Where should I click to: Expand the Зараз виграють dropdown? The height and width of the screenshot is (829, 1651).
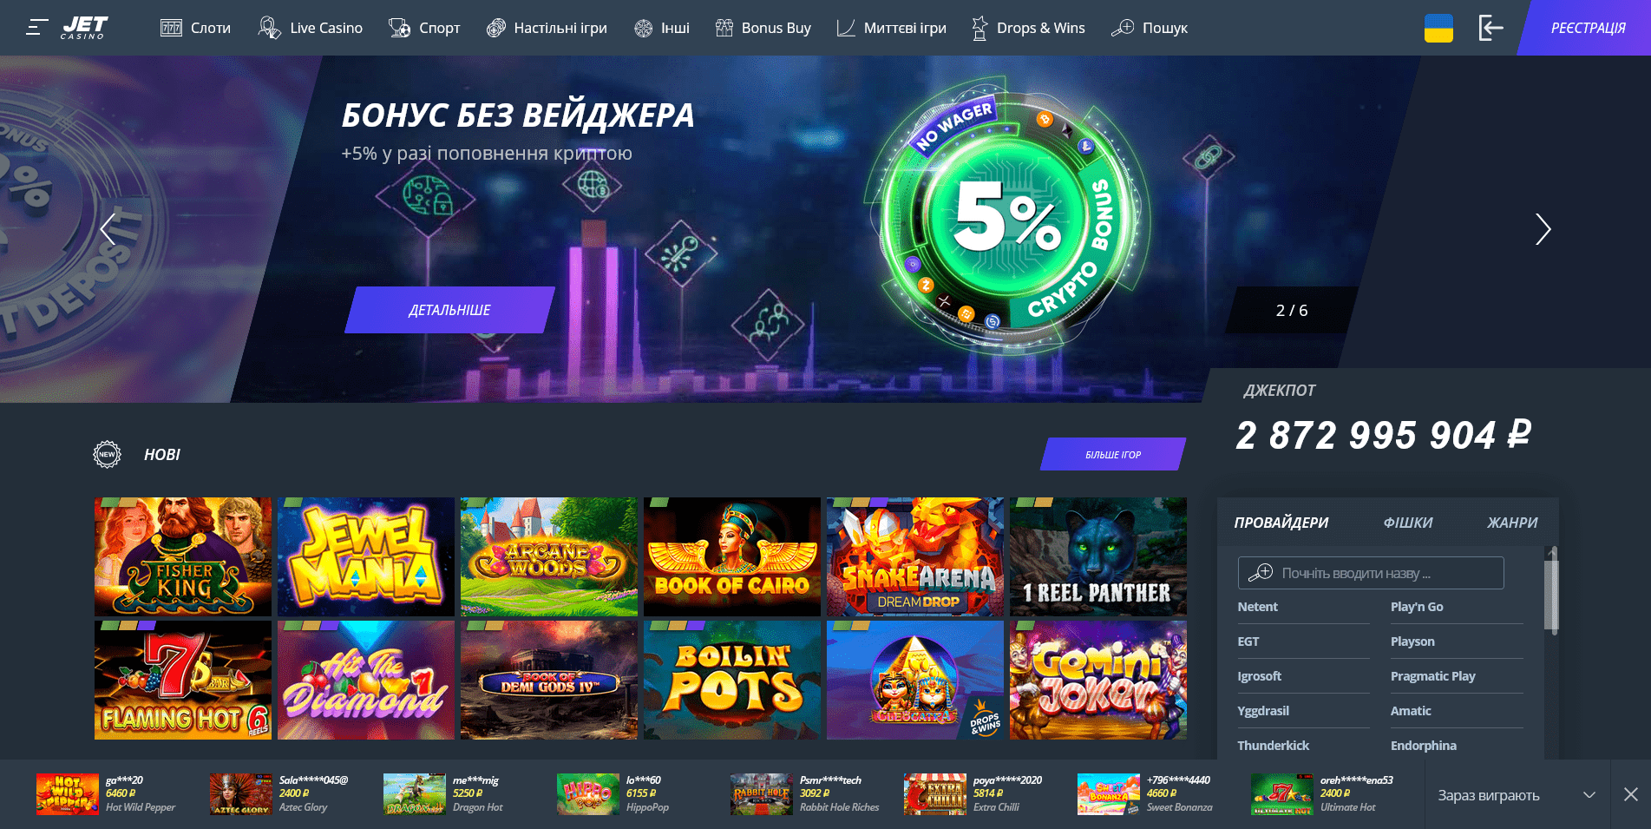(1589, 795)
